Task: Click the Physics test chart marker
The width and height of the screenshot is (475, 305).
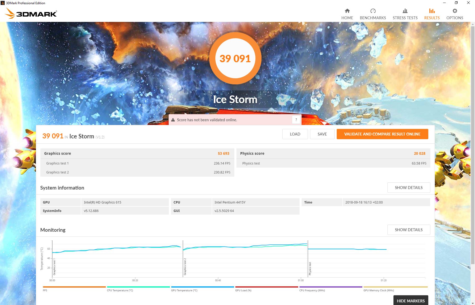Action: (310, 268)
